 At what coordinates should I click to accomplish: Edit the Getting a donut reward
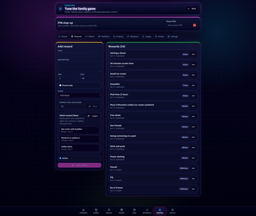click(193, 54)
